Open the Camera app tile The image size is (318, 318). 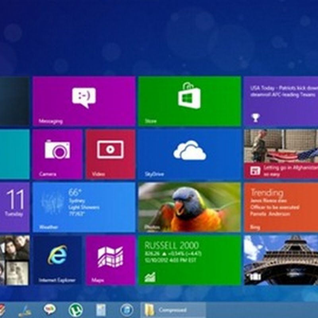(57, 154)
